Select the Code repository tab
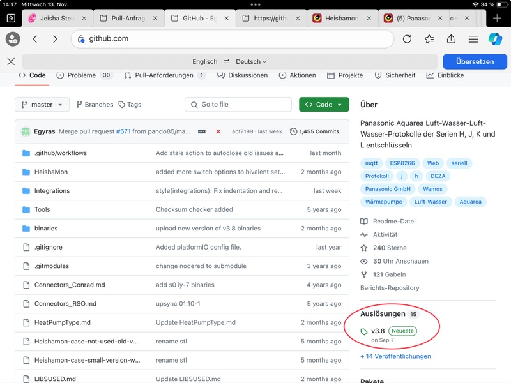The width and height of the screenshot is (511, 383). [x=32, y=75]
